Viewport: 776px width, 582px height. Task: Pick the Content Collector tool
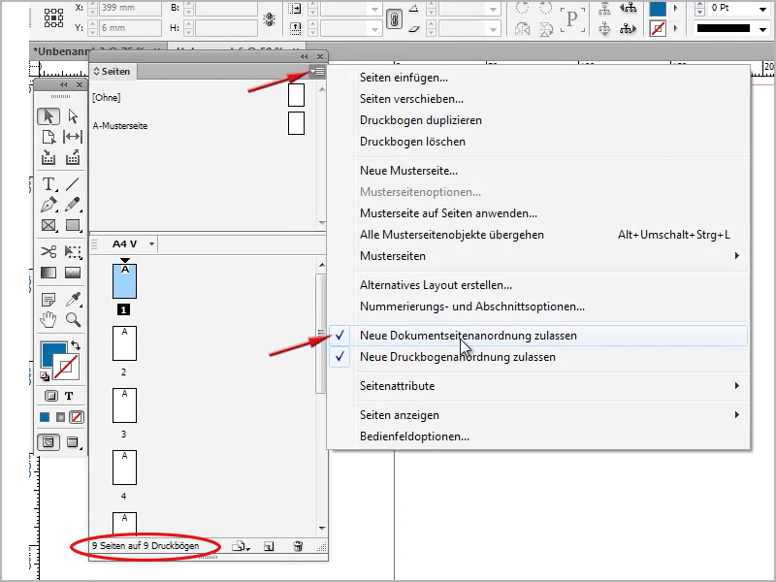click(48, 158)
